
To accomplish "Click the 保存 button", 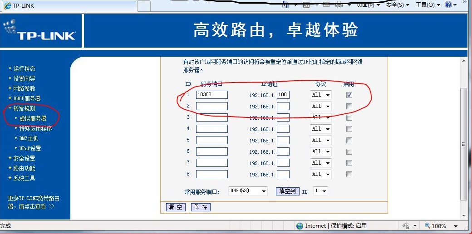I will click(201, 207).
